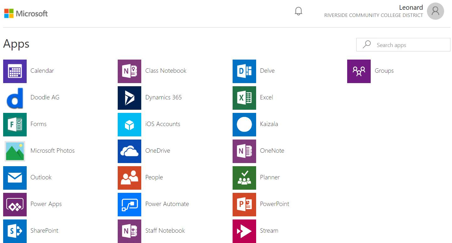Click the iOS Accounts label
Image resolution: width=452 pixels, height=243 pixels.
pos(163,124)
